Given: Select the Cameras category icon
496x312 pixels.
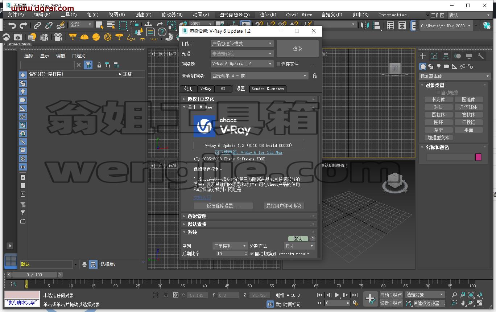Looking at the screenshot, I should tap(447, 66).
